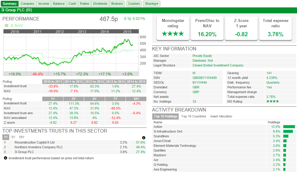This screenshot has height=172, width=297.
Task: Click the Z-Score 1 year card
Action: tap(241, 28)
